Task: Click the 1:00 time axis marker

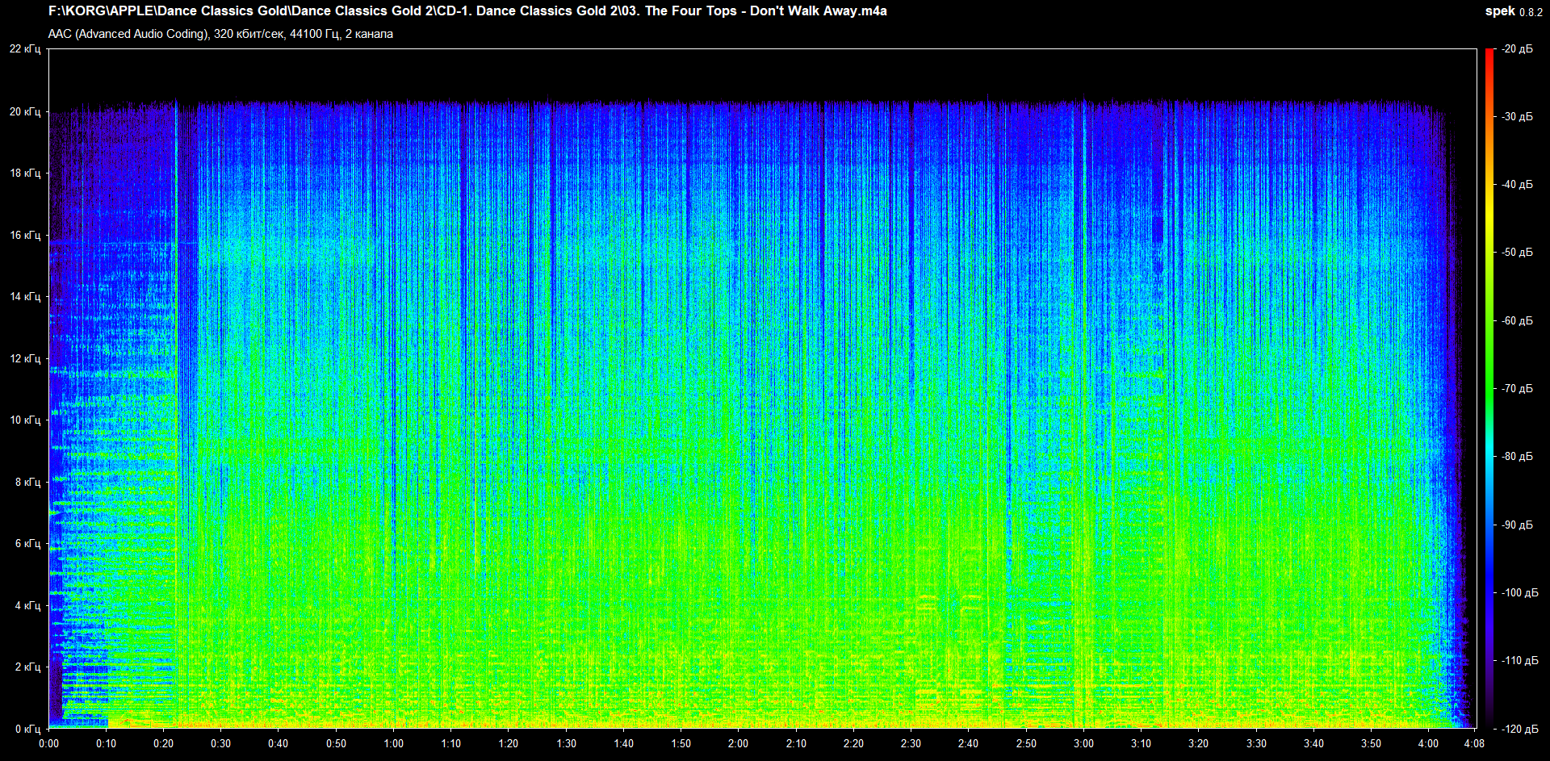Action: click(x=394, y=743)
